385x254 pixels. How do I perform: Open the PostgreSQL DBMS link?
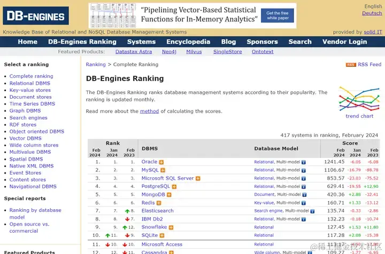(x=156, y=186)
